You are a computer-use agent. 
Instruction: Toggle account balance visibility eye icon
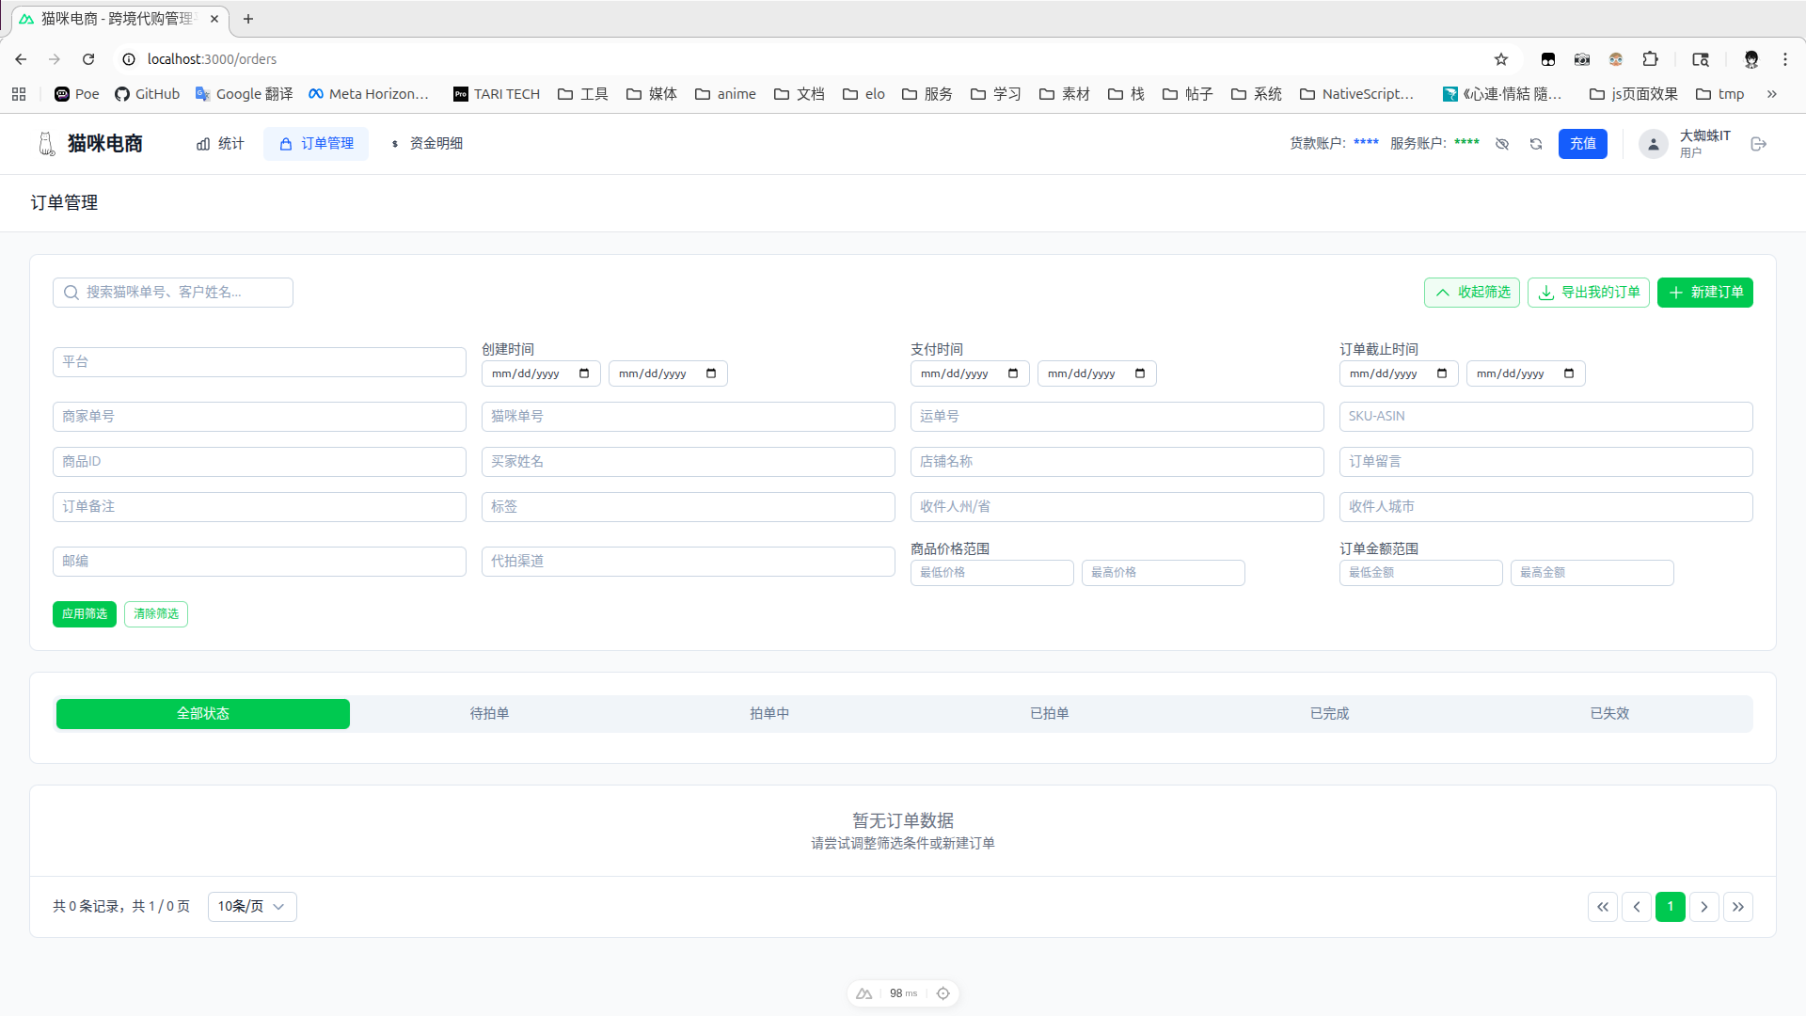(x=1502, y=144)
